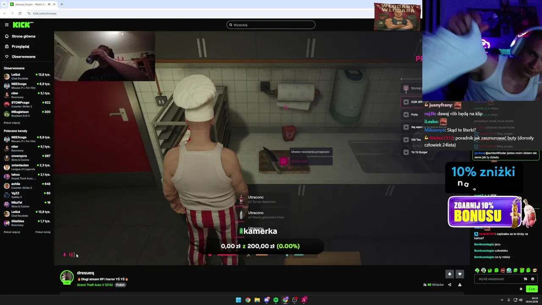Screen dimensions: 542x305
Task: Open niter channel under Polecane kanały
Action: click(x=27, y=148)
